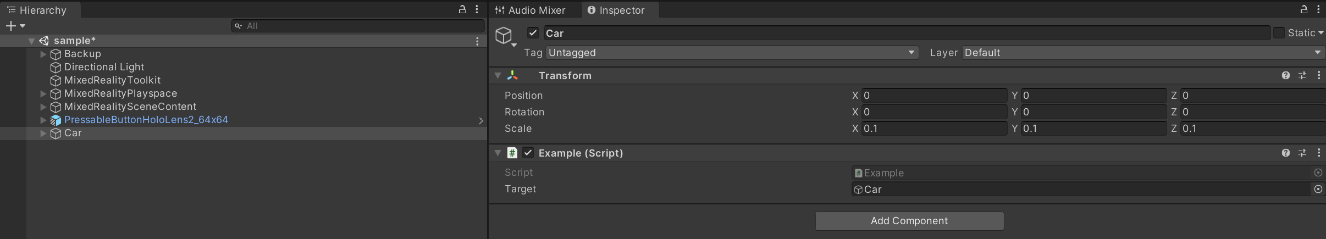Open Transform component preset selector icon
Screen dimensions: 1326x239
click(x=1302, y=76)
